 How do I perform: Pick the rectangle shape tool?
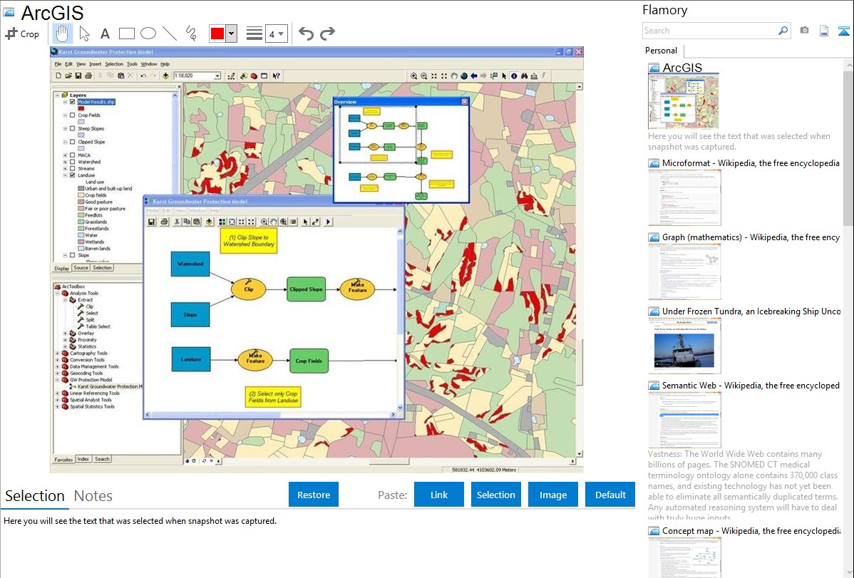126,33
